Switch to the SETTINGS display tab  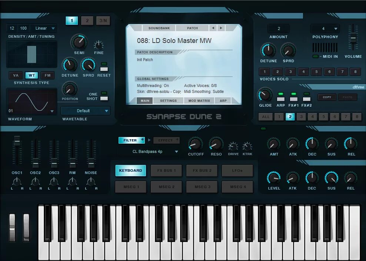point(168,101)
